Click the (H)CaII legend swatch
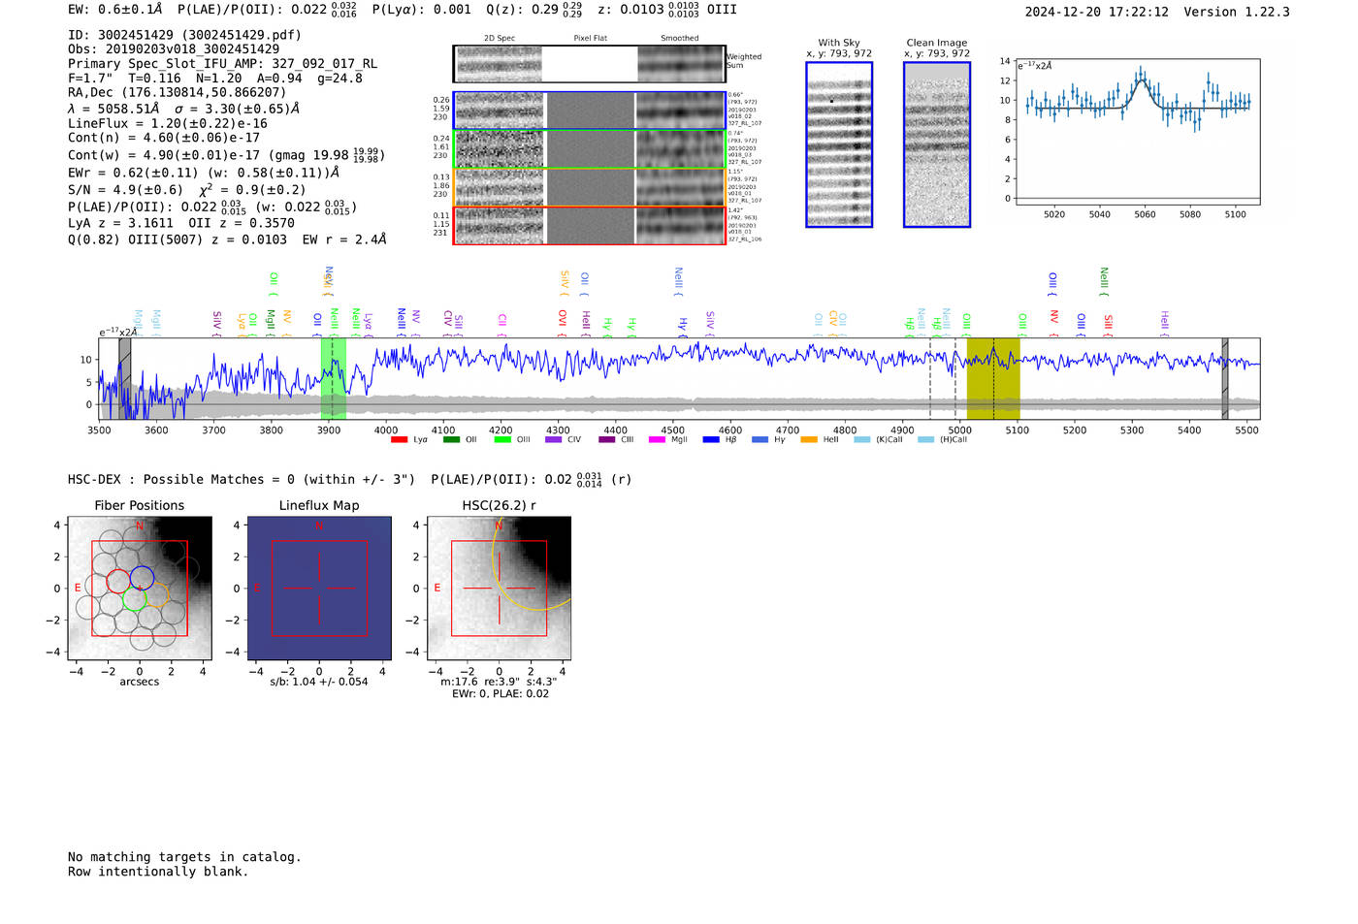This screenshot has width=1358, height=924. tap(925, 440)
